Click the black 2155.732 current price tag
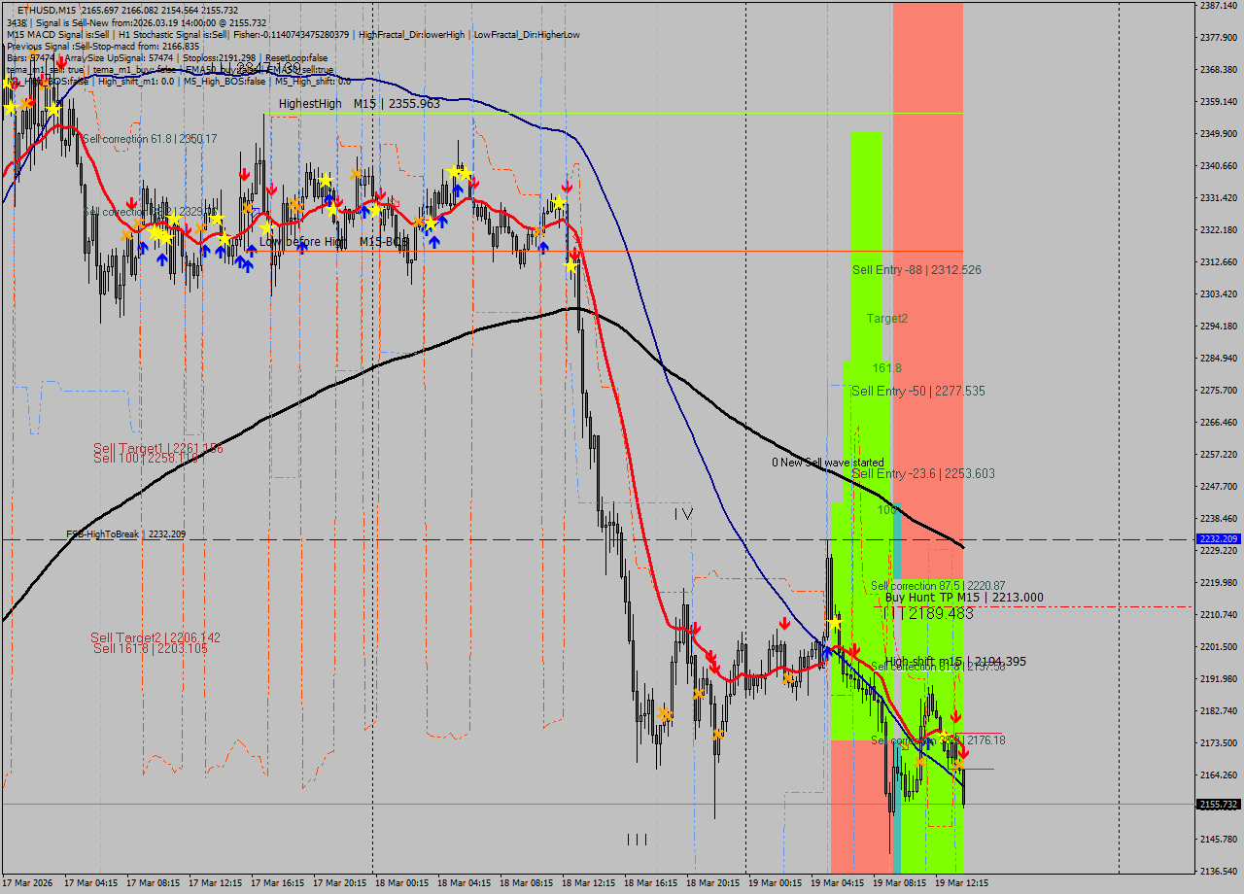 [x=1217, y=805]
